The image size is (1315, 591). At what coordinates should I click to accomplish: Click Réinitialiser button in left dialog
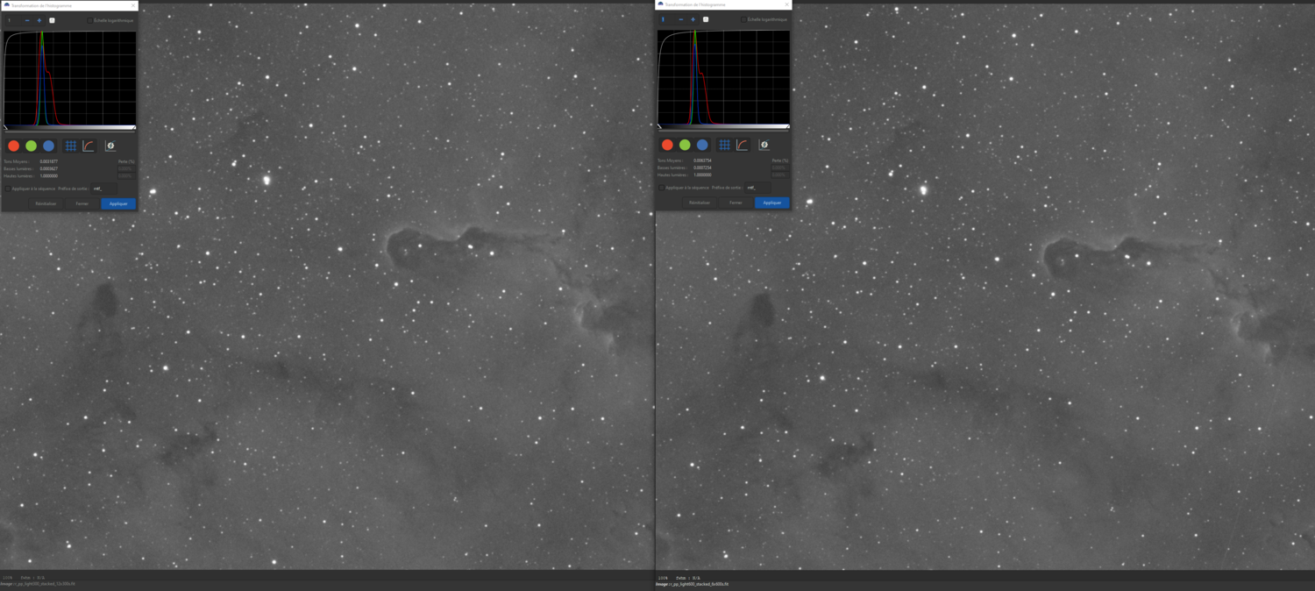pyautogui.click(x=46, y=203)
